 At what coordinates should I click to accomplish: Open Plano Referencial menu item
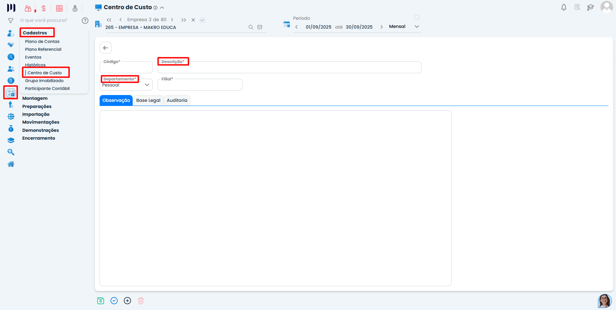43,49
